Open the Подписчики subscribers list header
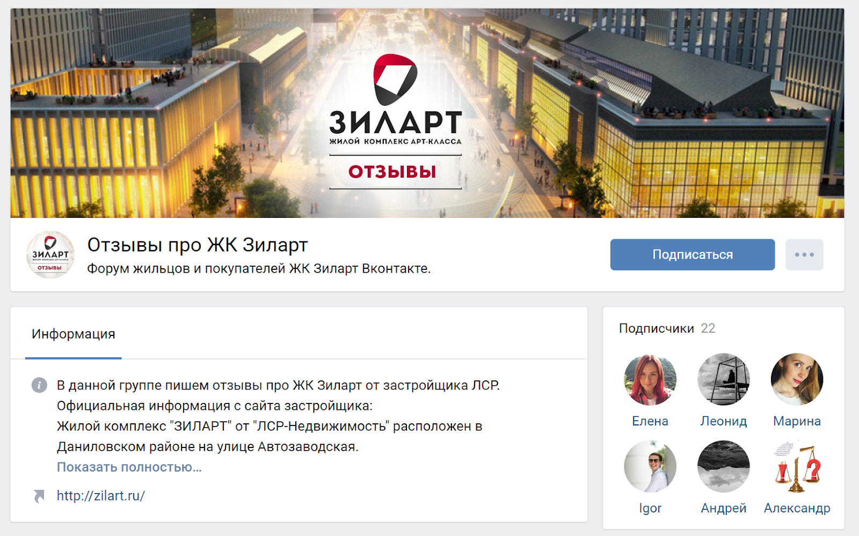This screenshot has height=536, width=859. (657, 328)
